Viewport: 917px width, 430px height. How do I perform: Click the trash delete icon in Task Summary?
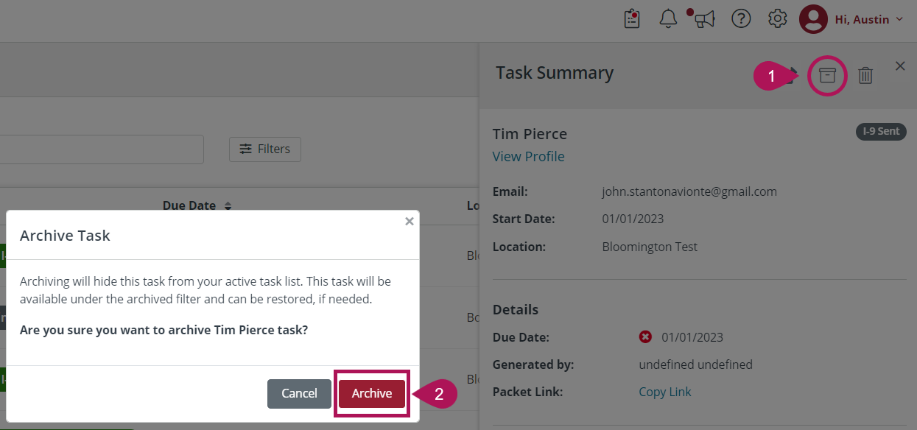pos(865,75)
